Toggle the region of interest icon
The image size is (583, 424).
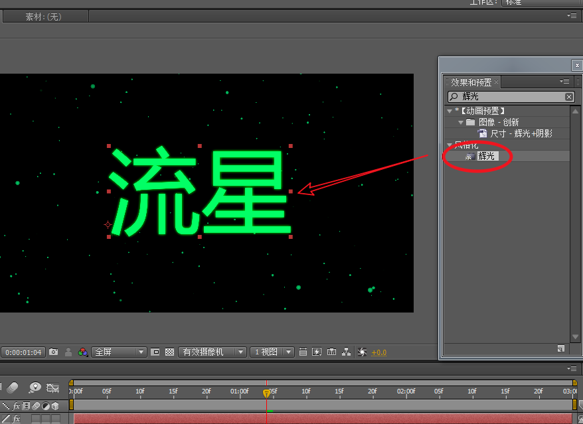(x=155, y=352)
